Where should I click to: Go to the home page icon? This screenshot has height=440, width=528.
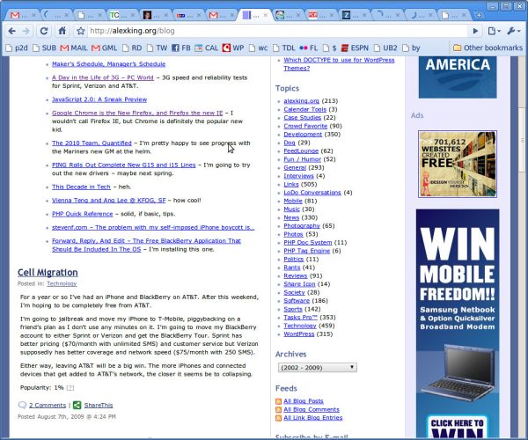pyautogui.click(x=62, y=31)
